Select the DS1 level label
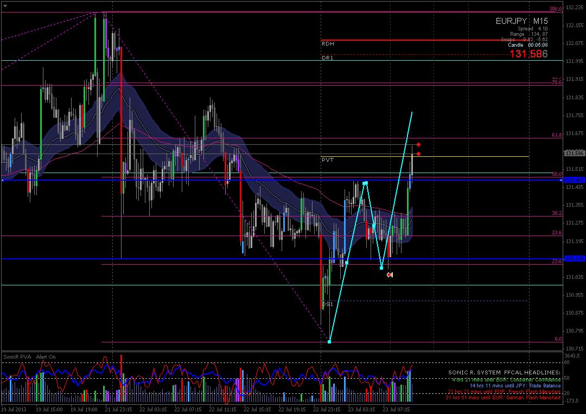Image resolution: width=586 pixels, height=414 pixels. pyautogui.click(x=327, y=304)
